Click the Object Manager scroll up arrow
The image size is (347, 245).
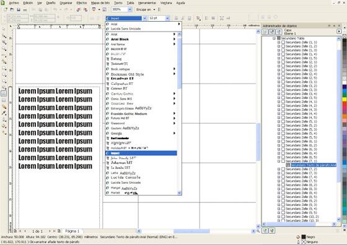coord(338,38)
